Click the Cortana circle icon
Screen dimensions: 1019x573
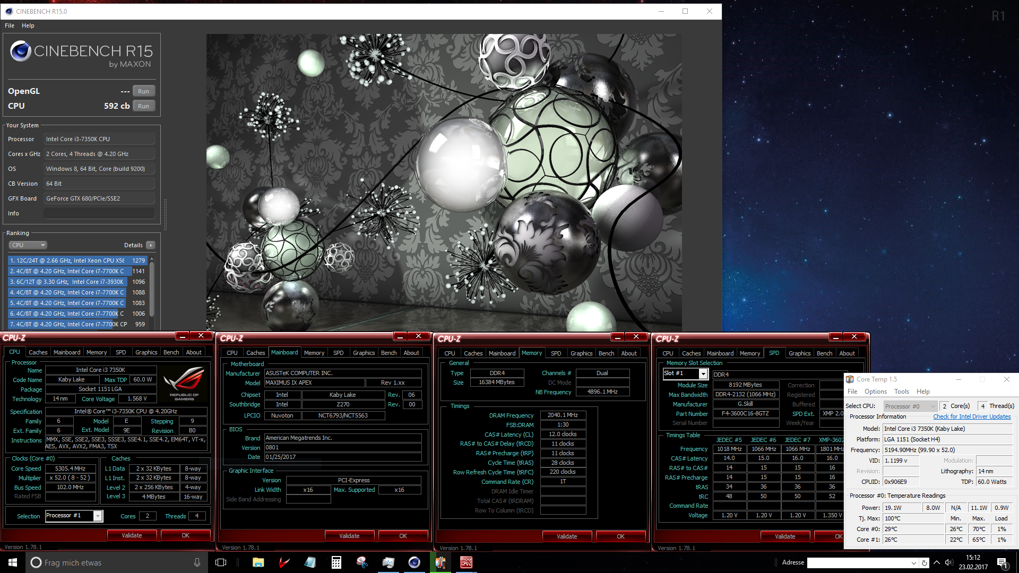[x=36, y=562]
